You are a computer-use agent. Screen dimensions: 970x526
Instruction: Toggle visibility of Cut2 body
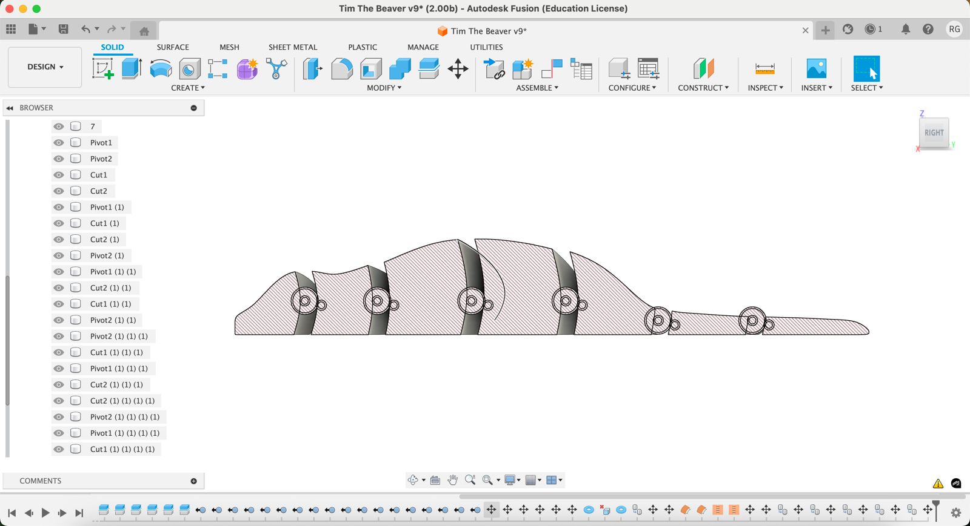tap(59, 191)
